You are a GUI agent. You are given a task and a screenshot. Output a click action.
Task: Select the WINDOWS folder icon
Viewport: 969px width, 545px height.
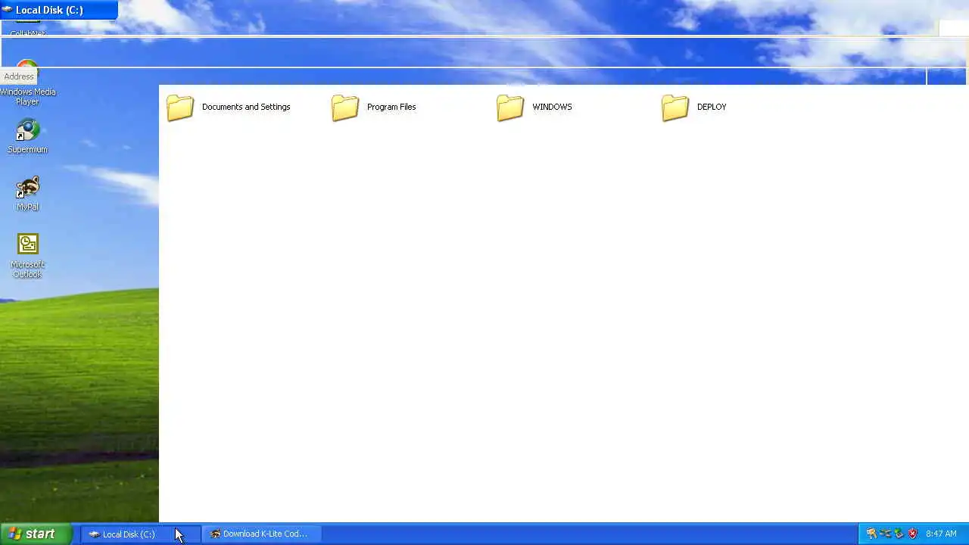click(510, 107)
